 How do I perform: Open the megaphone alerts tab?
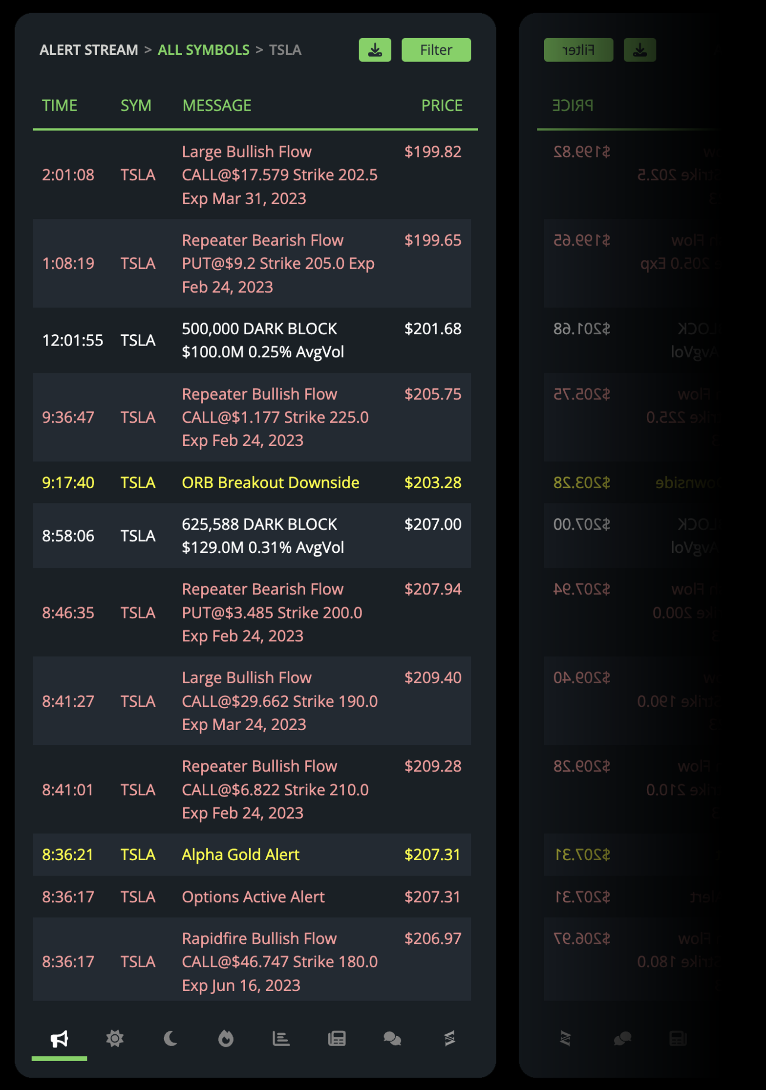click(x=59, y=1038)
